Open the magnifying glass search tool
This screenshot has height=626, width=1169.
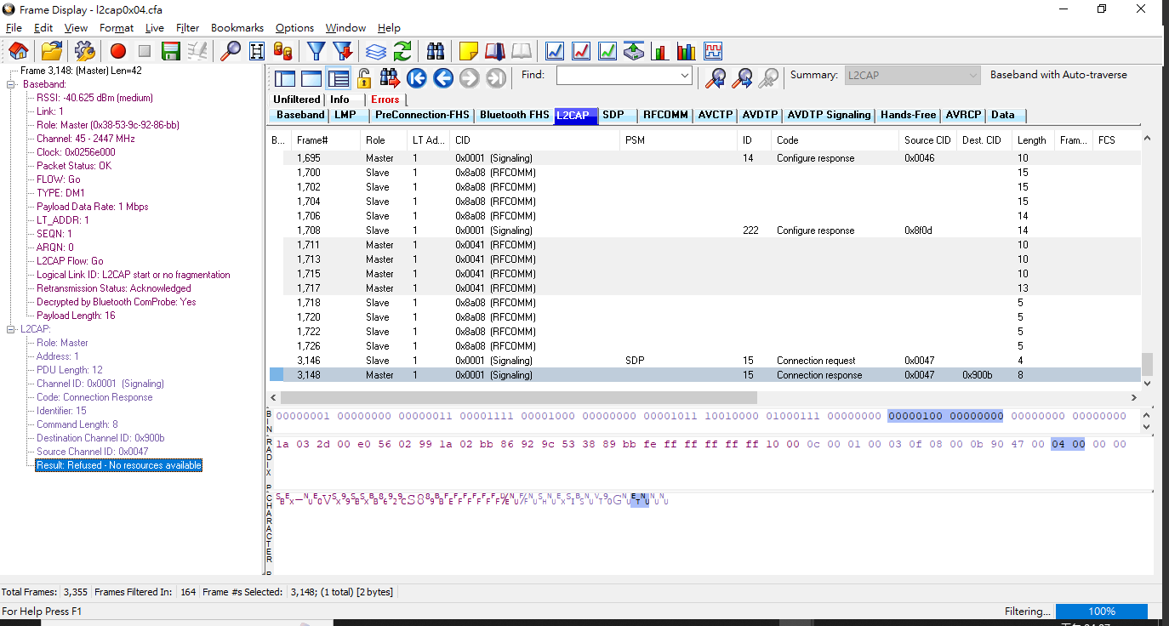[x=231, y=51]
